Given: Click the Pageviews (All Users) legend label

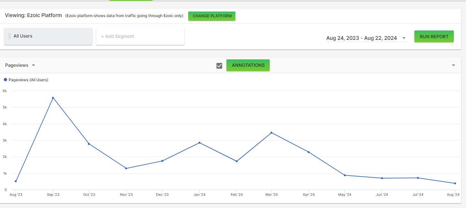Looking at the screenshot, I should pyautogui.click(x=29, y=80).
